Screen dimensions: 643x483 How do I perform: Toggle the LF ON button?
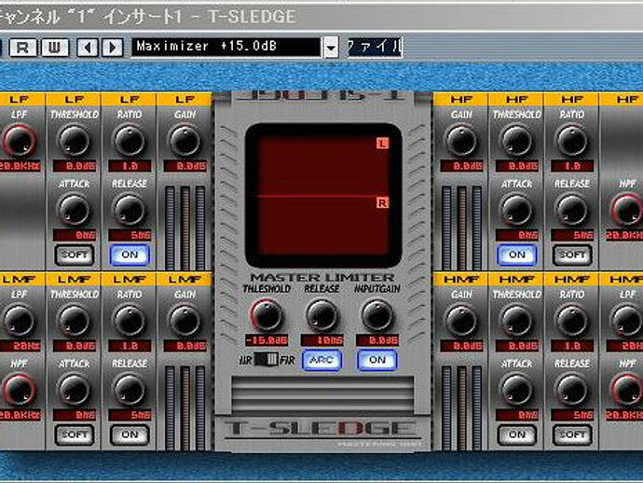(x=130, y=255)
